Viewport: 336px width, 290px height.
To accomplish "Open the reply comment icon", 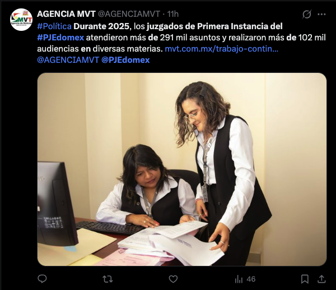I will click(42, 279).
